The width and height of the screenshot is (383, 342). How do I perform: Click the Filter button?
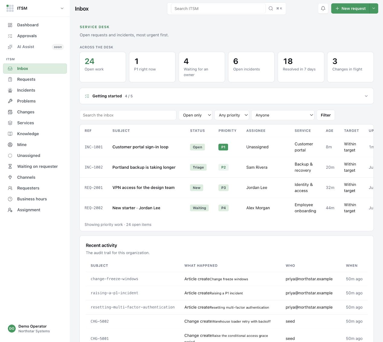pos(326,115)
